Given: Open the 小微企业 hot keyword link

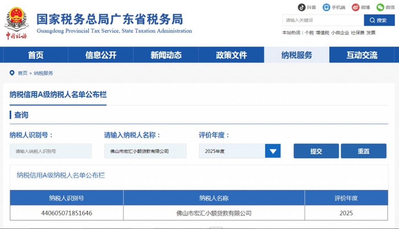Looking at the screenshot, I should tap(340, 33).
